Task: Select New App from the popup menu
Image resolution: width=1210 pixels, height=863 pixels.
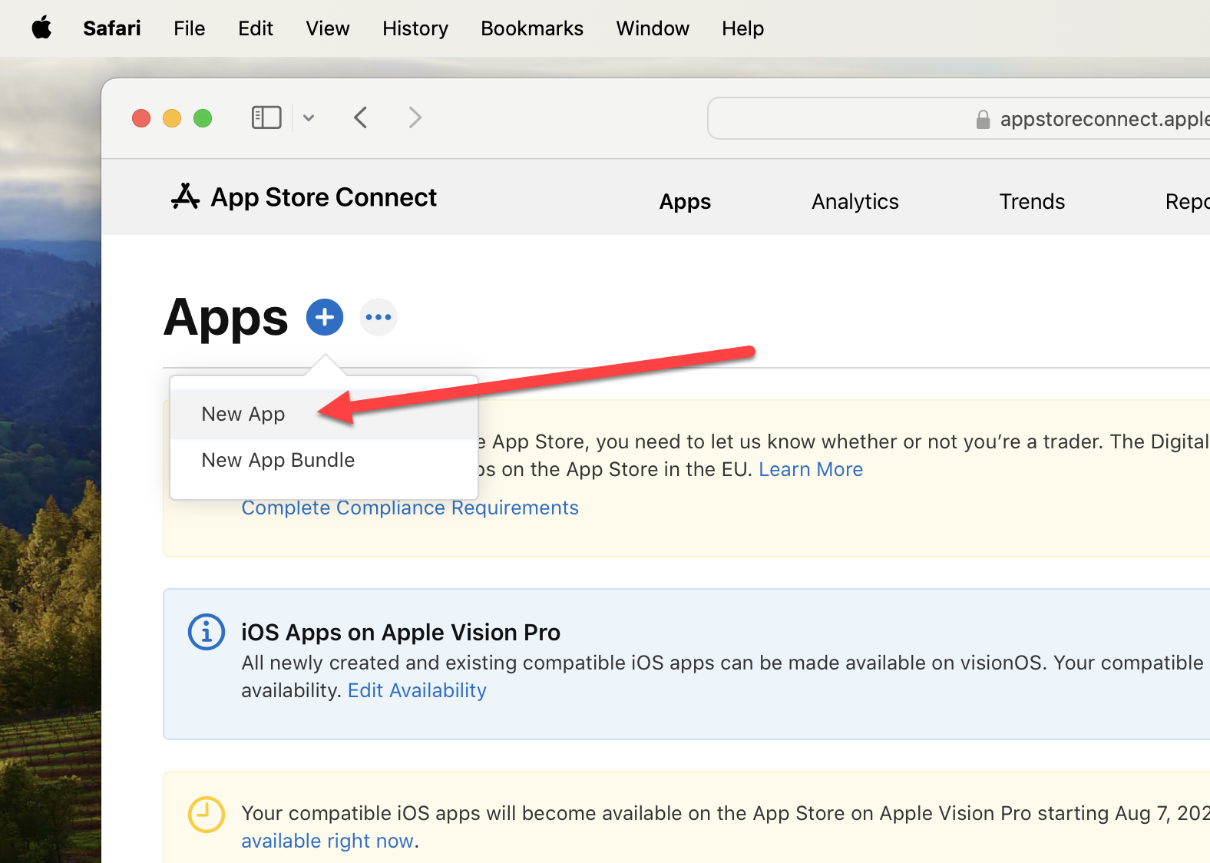Action: (x=323, y=414)
